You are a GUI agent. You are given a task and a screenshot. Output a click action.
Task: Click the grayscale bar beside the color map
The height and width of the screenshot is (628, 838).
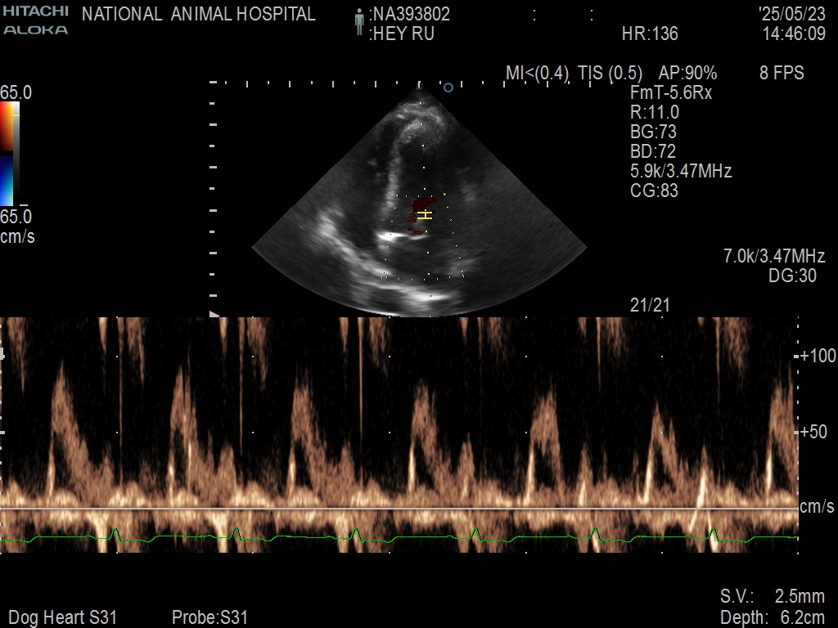[x=16, y=154]
